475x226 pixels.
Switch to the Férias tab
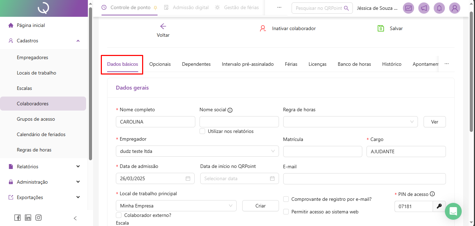291,64
